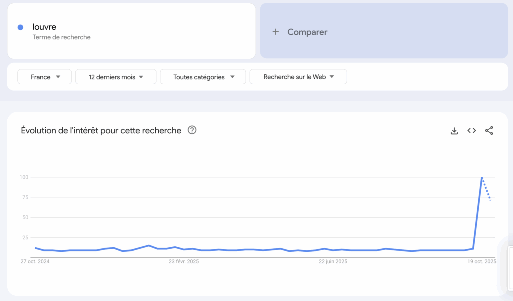Open the Toutes catégories dropdown
Image resolution: width=513 pixels, height=301 pixels.
pos(203,77)
